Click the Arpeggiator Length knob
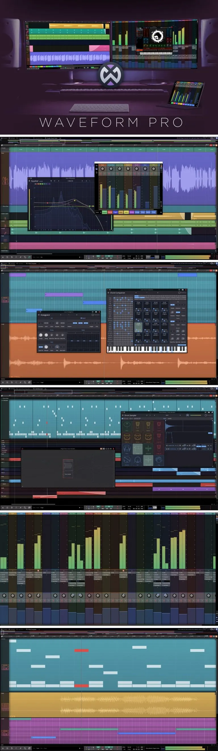The height and width of the screenshot is (751, 218). 41,335
